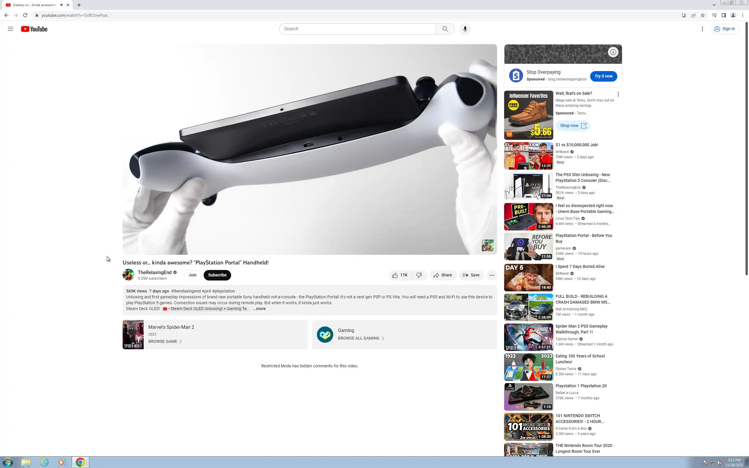
Task: Open the YouTube hamburger guide menu
Action: click(x=11, y=29)
